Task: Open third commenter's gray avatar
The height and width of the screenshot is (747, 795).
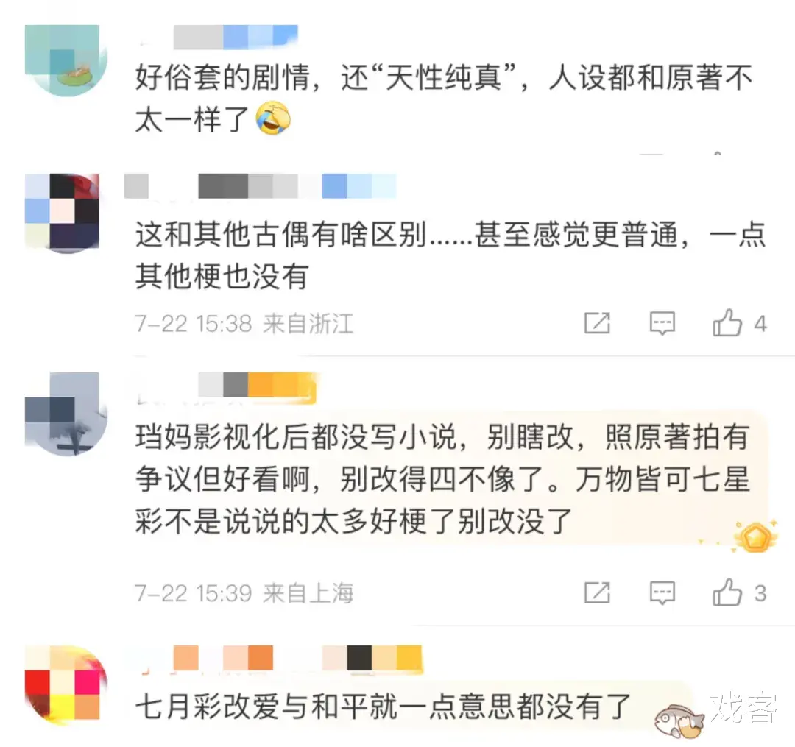Action: coord(66,414)
